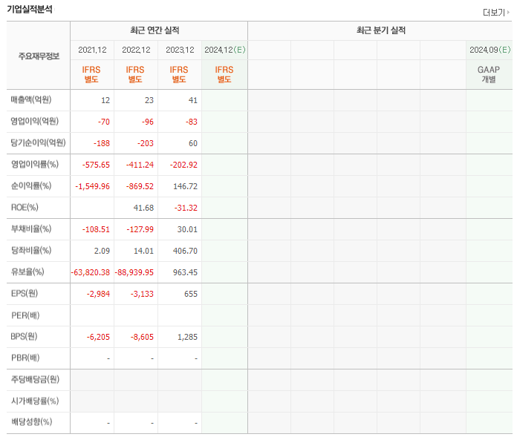
Task: Click the BPS value 1,285
Action: point(188,338)
